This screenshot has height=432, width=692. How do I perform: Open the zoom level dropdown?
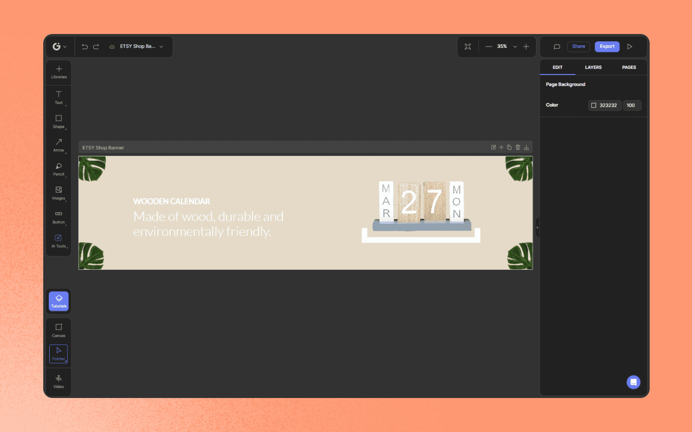515,46
